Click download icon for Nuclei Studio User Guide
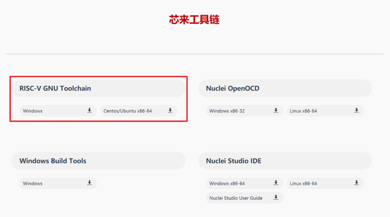Viewport: 390px width, 217px height. 276,198
